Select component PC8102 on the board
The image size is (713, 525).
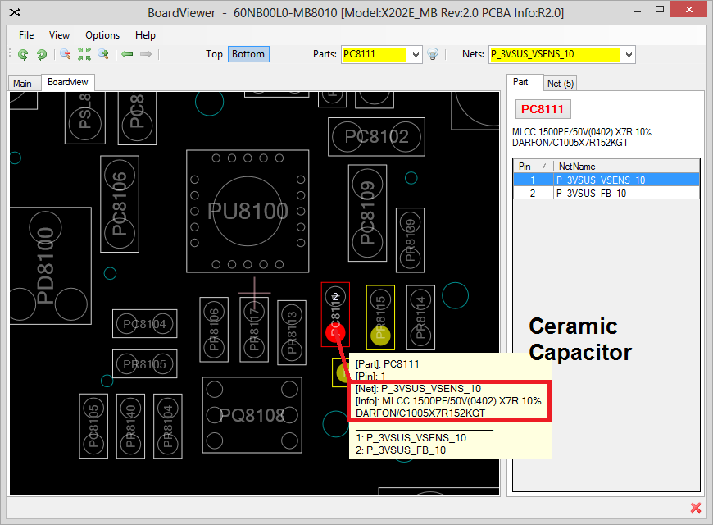point(376,137)
